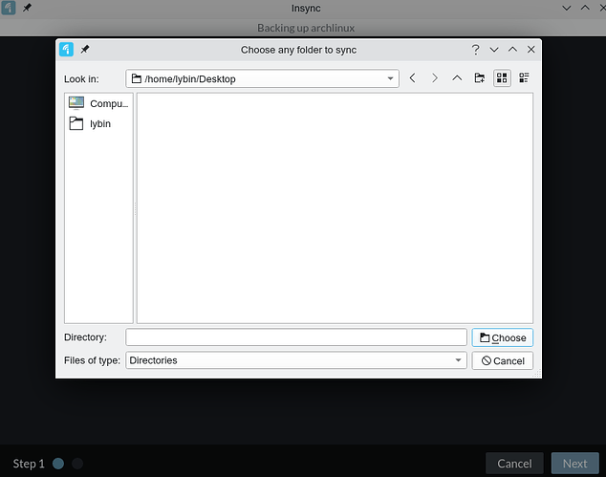
Task: Click the Insync icon in main title bar
Action: tap(8, 8)
